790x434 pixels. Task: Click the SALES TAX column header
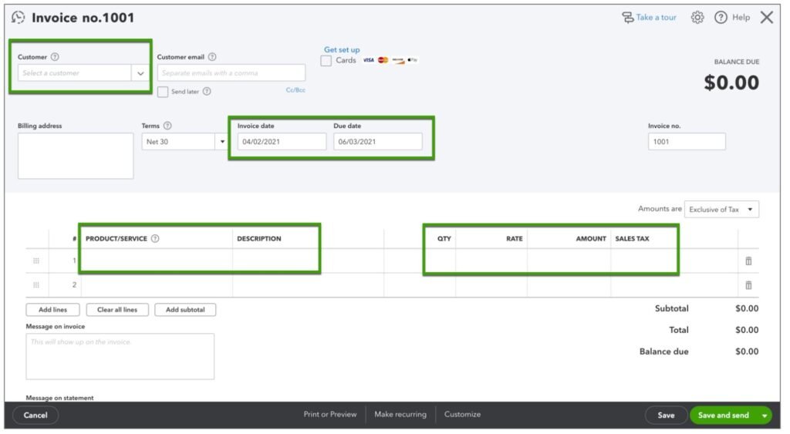pyautogui.click(x=633, y=239)
